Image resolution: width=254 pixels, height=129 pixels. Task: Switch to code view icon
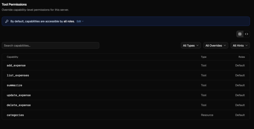coord(246,34)
